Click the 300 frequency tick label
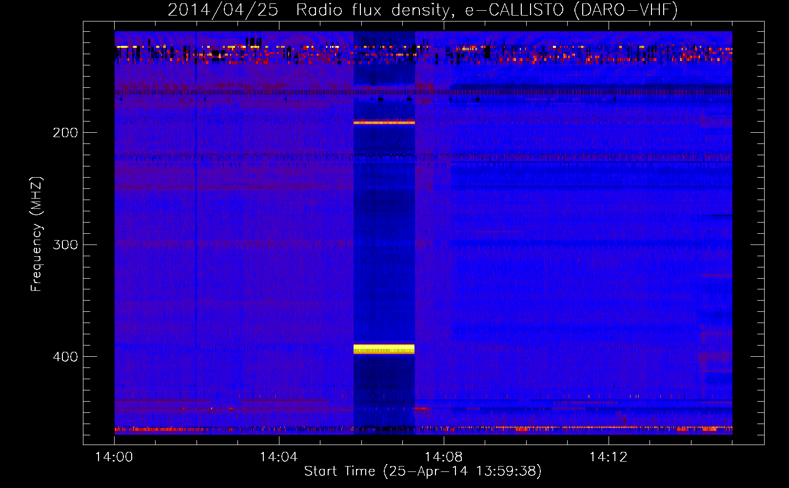 point(65,244)
